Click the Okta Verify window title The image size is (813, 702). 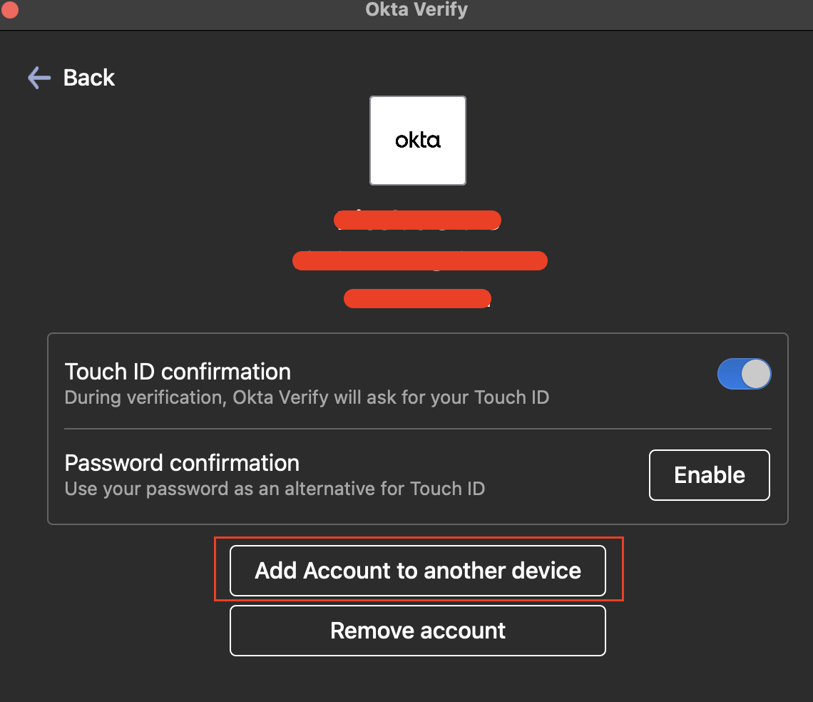(x=416, y=10)
